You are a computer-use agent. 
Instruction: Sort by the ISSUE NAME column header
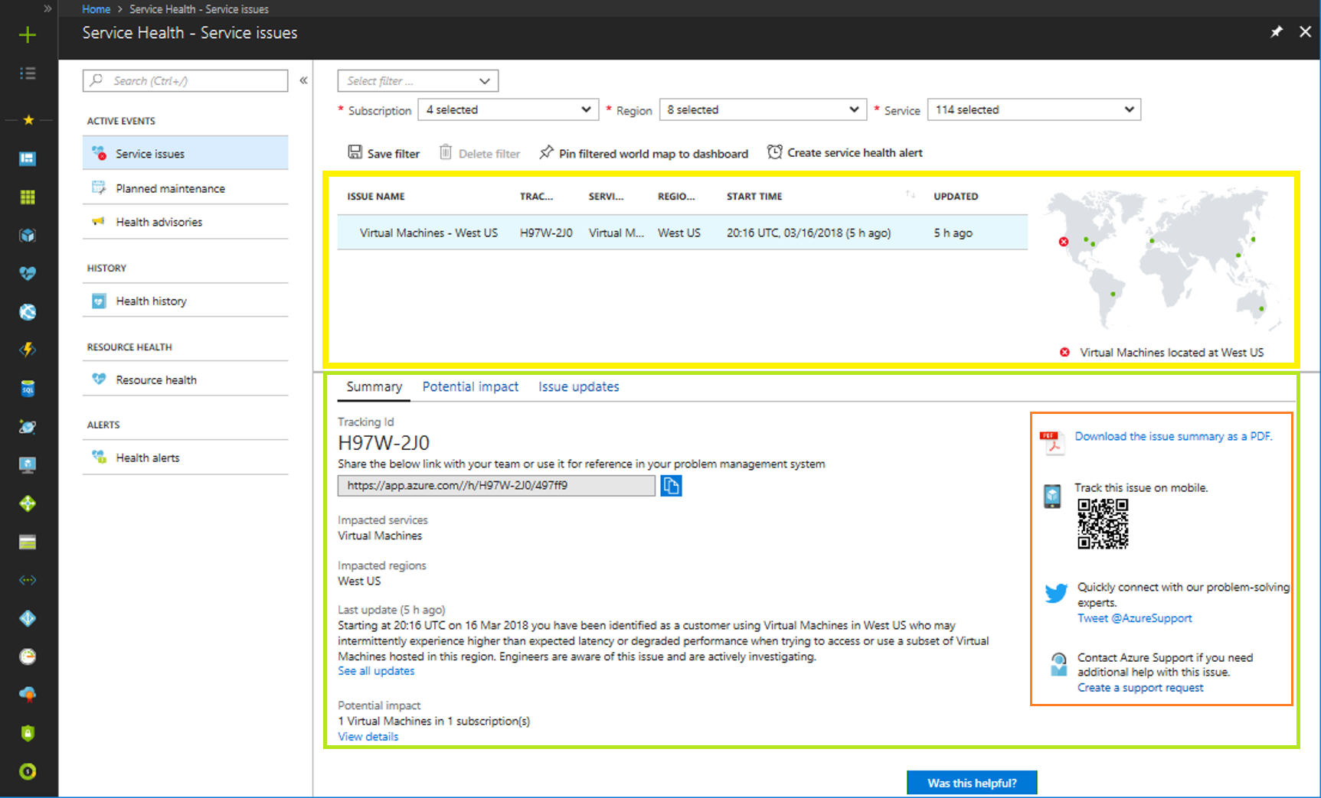[376, 197]
